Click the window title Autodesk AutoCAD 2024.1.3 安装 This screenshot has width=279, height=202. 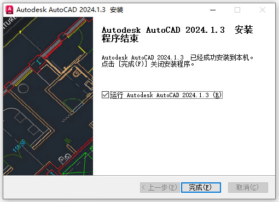(70, 10)
